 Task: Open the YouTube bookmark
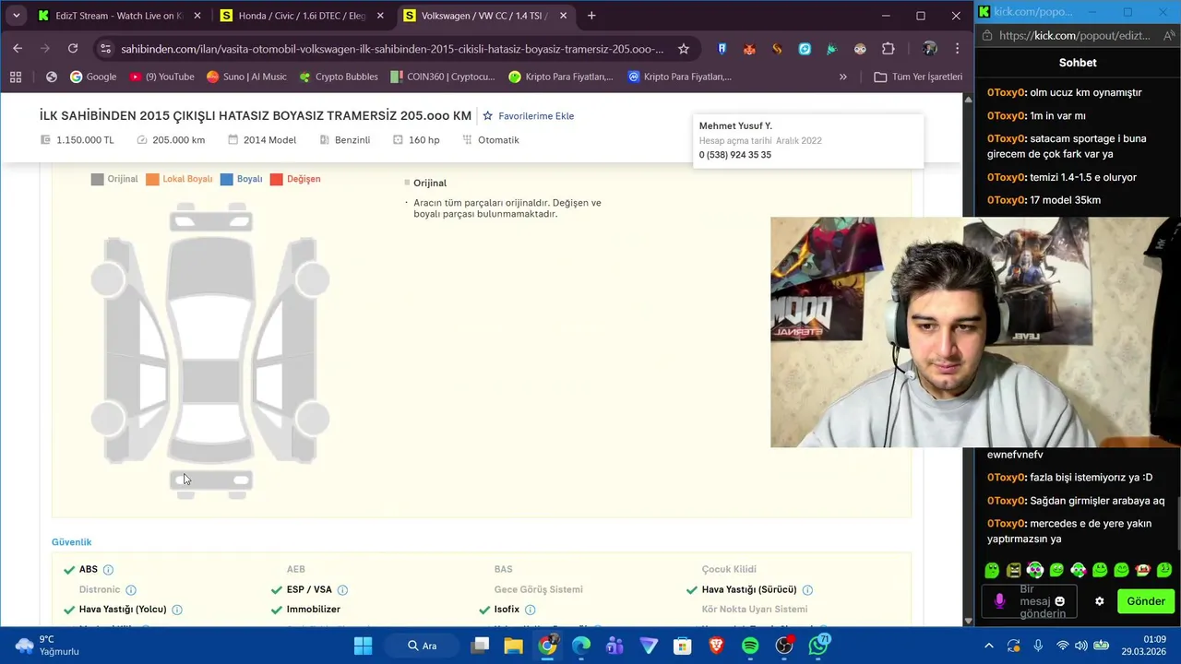click(x=162, y=77)
